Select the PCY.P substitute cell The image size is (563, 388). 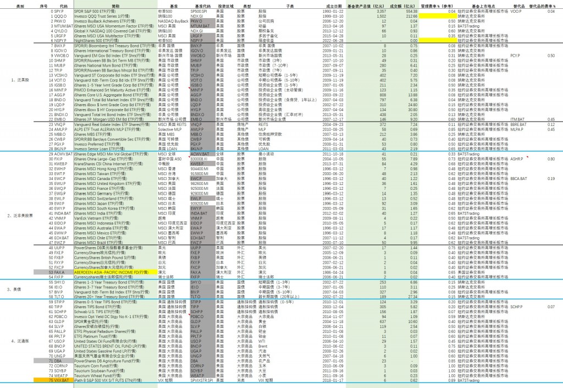[515, 56]
